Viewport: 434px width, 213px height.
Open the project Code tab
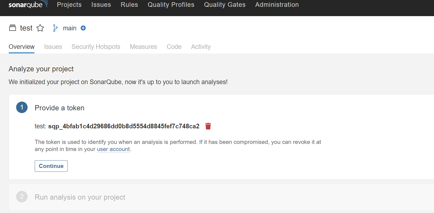coord(174,47)
